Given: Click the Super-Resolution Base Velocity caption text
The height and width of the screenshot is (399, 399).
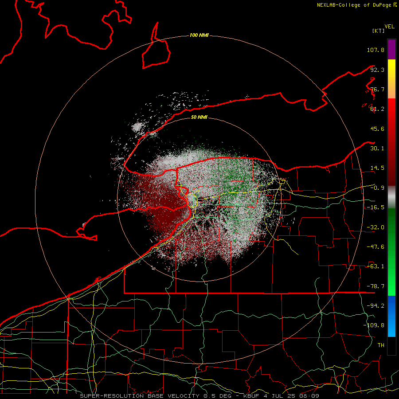Looking at the screenshot, I should [199, 396].
